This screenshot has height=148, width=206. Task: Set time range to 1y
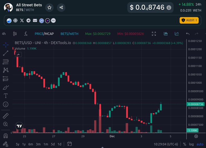point(24,144)
